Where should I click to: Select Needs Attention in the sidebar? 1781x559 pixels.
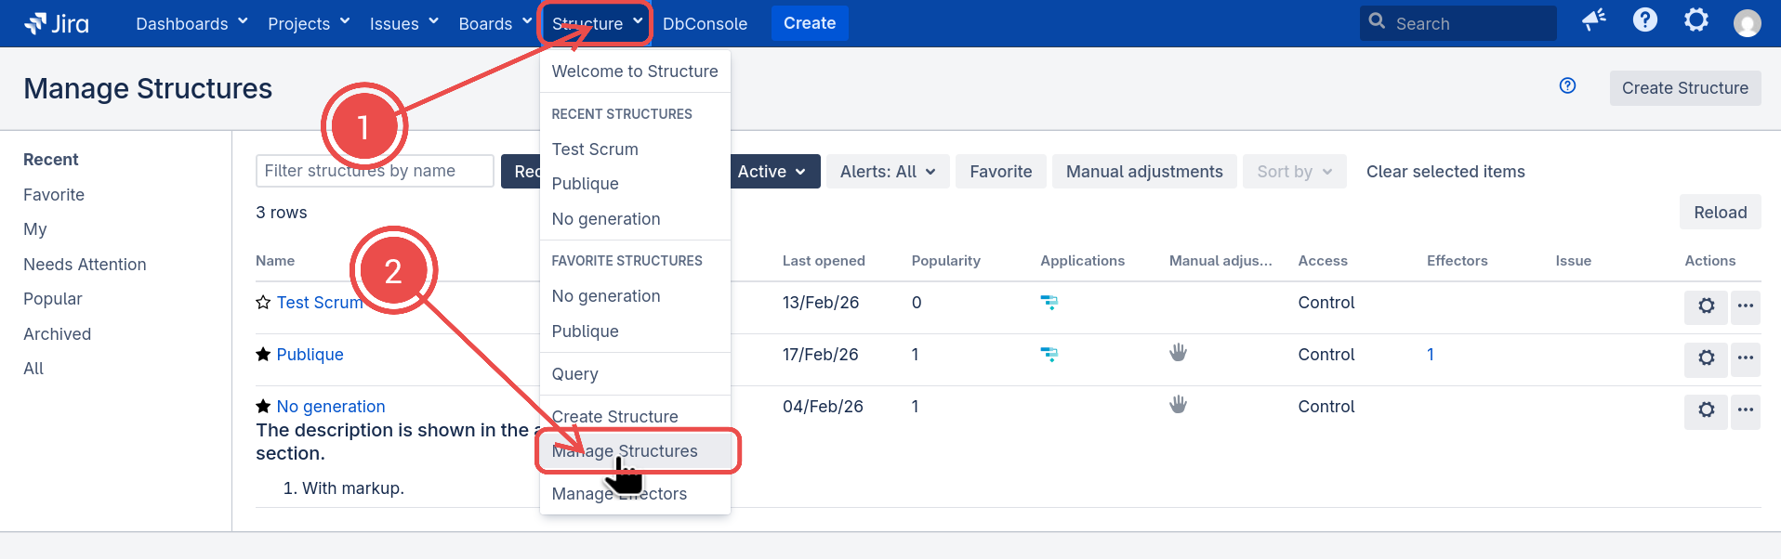pos(85,265)
